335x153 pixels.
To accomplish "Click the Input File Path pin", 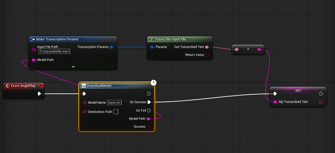I will pos(34,49).
